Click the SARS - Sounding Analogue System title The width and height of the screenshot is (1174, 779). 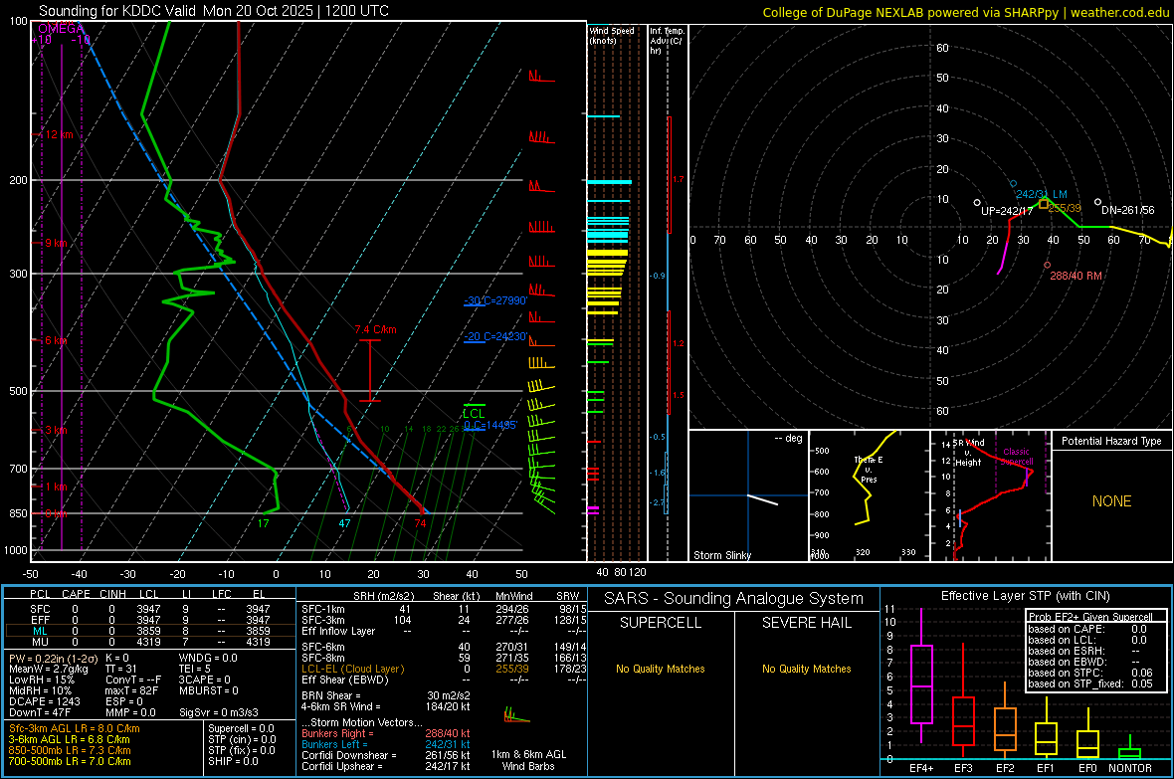pyautogui.click(x=734, y=599)
